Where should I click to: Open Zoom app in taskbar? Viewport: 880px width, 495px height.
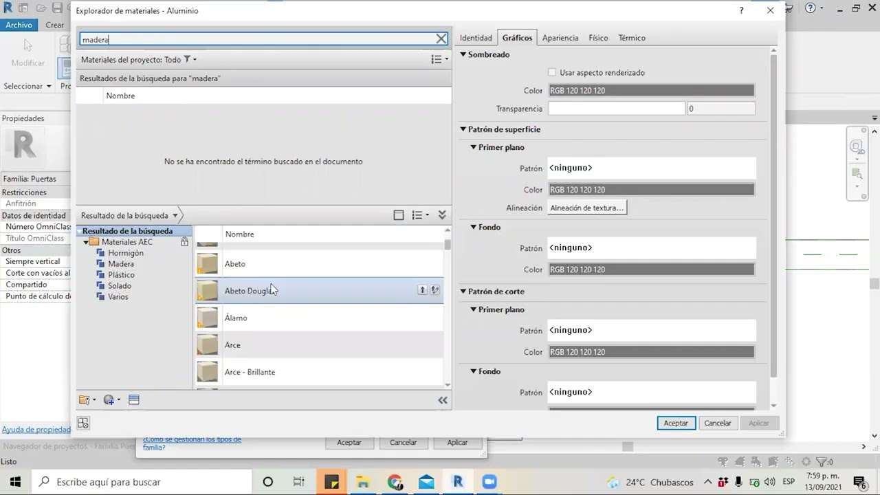[489, 482]
